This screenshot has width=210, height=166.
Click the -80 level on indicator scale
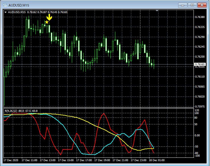(197, 153)
